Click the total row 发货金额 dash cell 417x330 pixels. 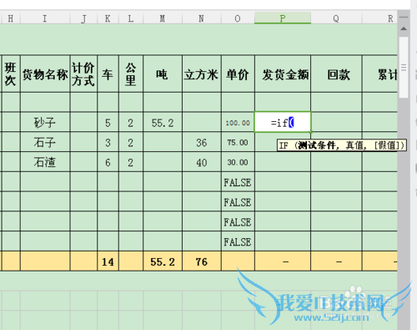point(283,261)
